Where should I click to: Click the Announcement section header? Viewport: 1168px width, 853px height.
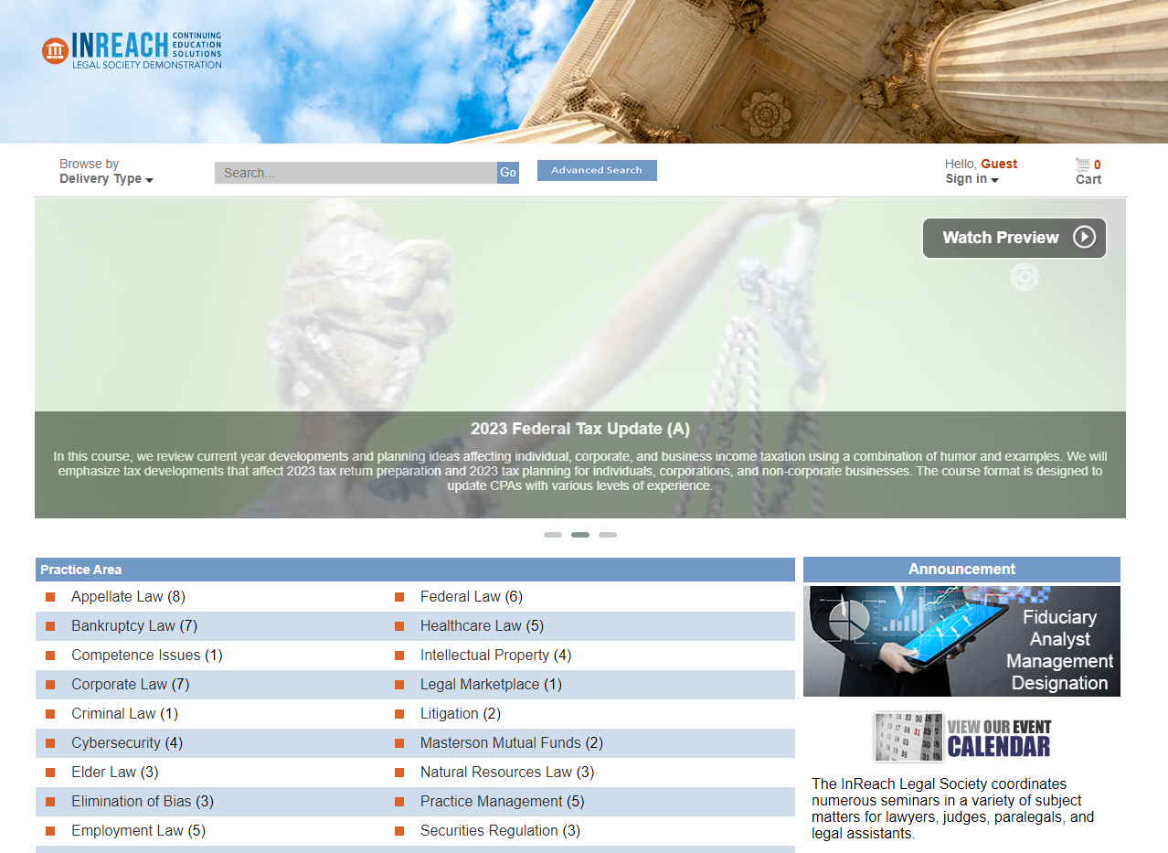tap(961, 570)
